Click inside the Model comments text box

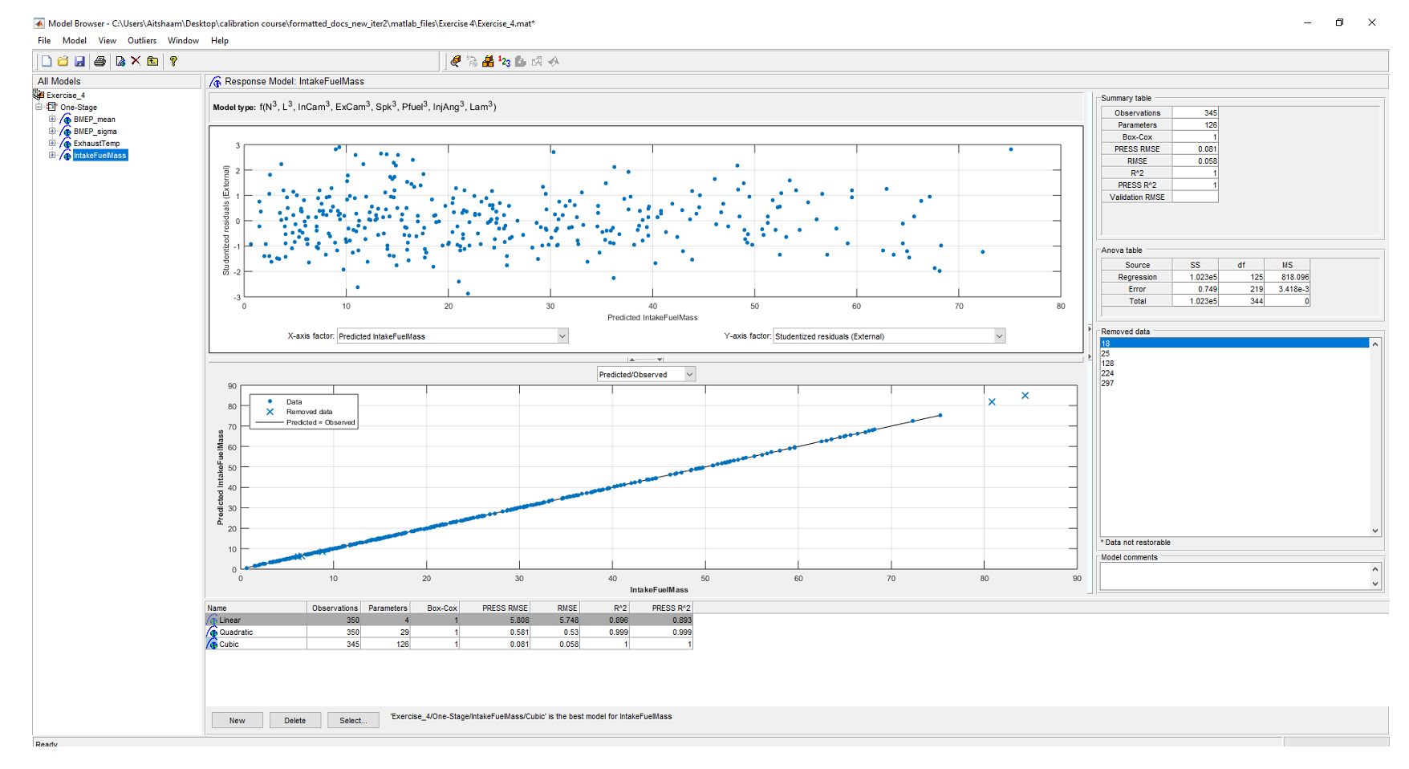point(1234,576)
